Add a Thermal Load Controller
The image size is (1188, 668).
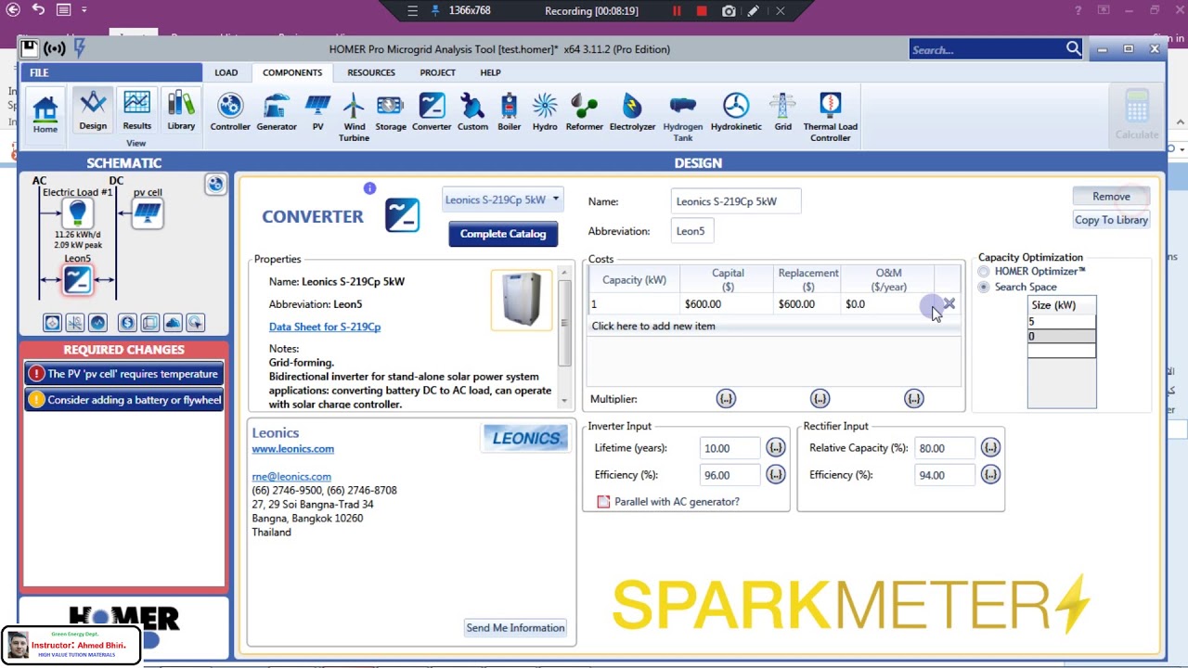[x=830, y=118]
